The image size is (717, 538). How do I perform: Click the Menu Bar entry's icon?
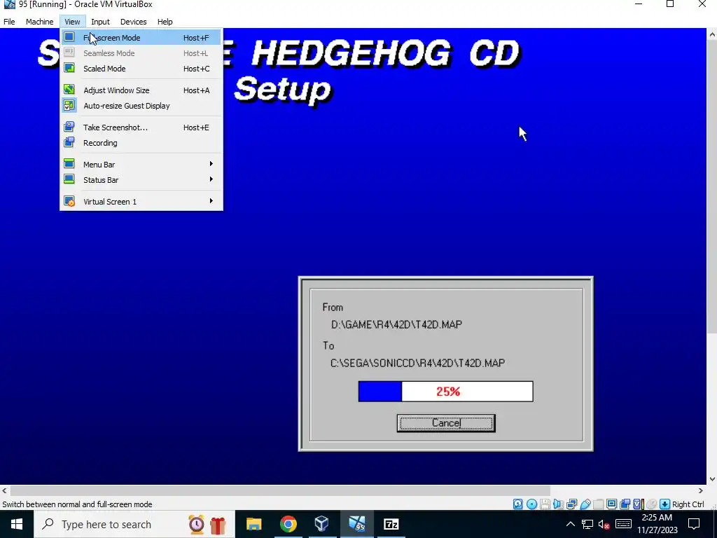tap(69, 164)
